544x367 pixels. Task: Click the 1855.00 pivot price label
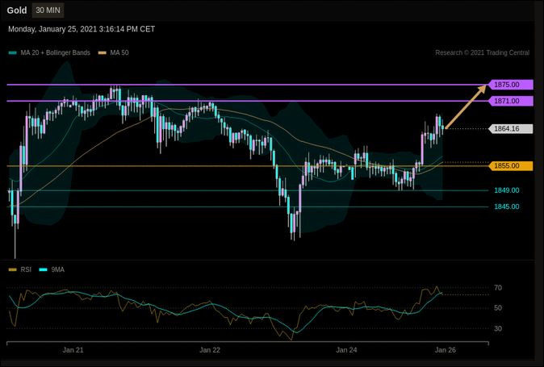coord(511,165)
